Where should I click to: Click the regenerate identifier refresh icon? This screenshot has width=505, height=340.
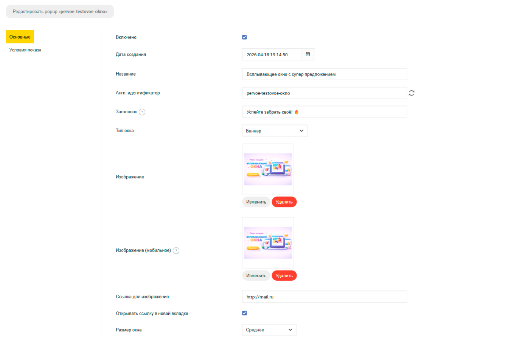click(412, 93)
